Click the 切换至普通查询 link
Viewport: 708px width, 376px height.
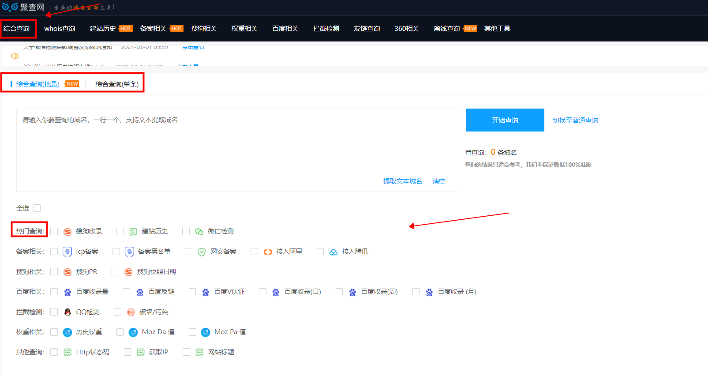pyautogui.click(x=576, y=120)
